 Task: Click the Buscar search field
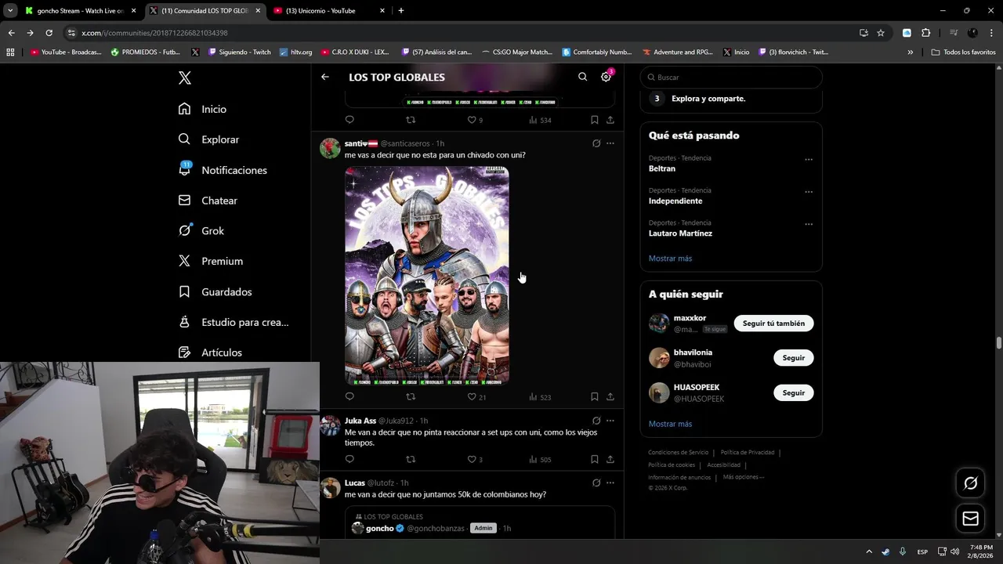pos(731,78)
